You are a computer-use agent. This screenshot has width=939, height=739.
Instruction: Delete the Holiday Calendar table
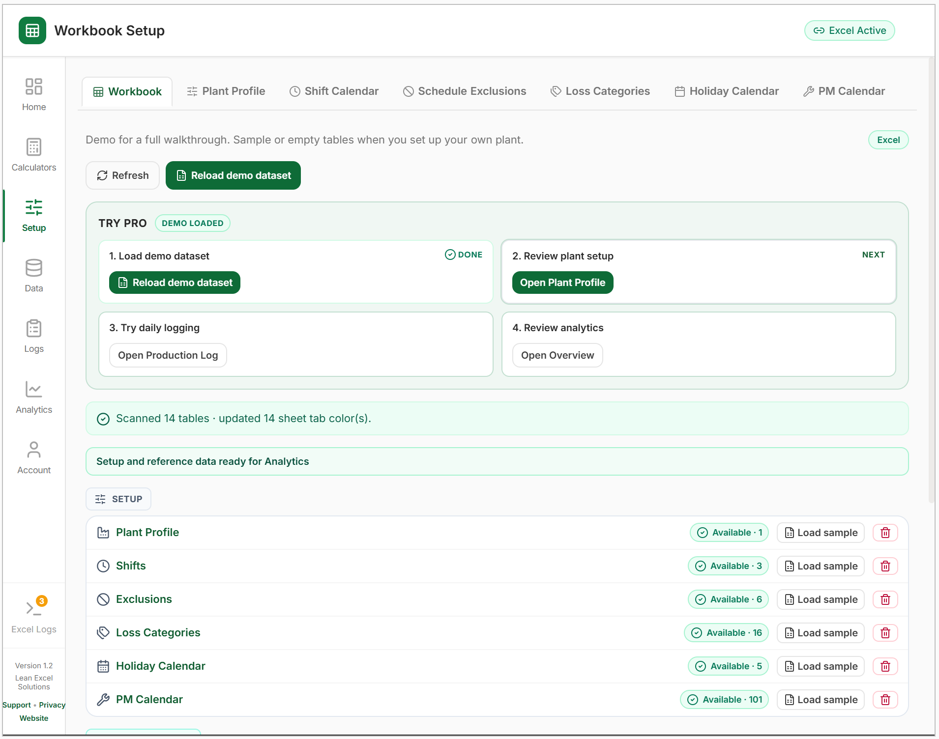(x=885, y=666)
